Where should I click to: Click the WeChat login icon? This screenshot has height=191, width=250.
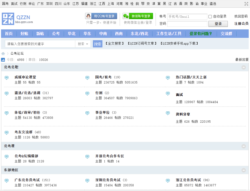(126, 16)
